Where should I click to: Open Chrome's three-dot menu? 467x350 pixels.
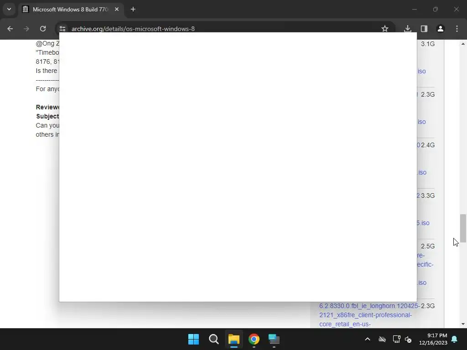457,29
